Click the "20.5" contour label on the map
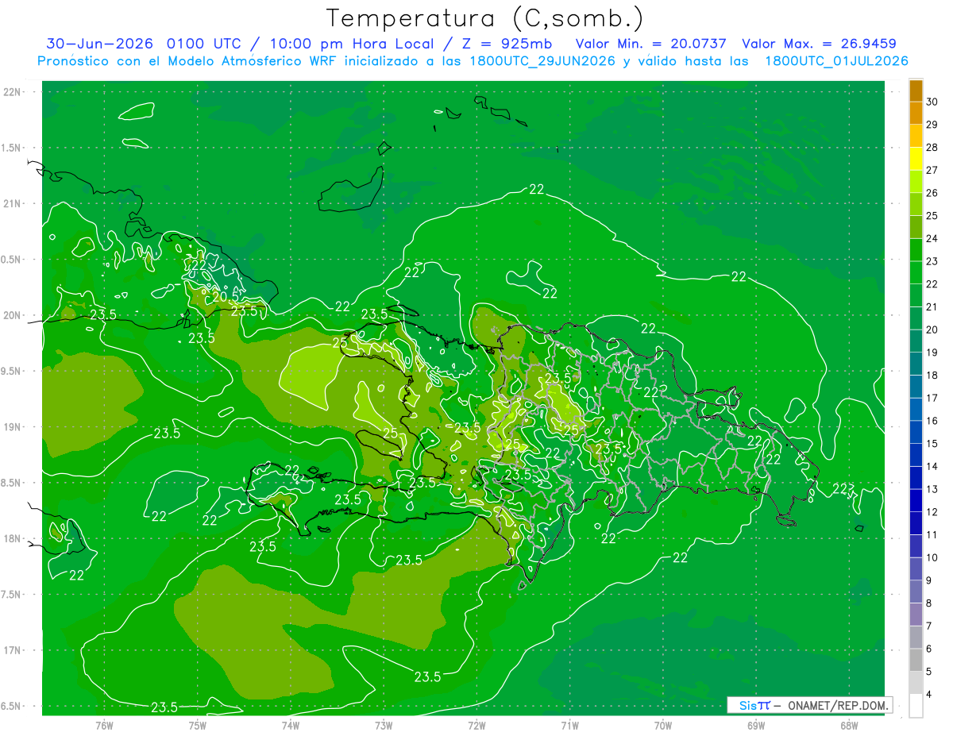The width and height of the screenshot is (953, 736). [226, 296]
